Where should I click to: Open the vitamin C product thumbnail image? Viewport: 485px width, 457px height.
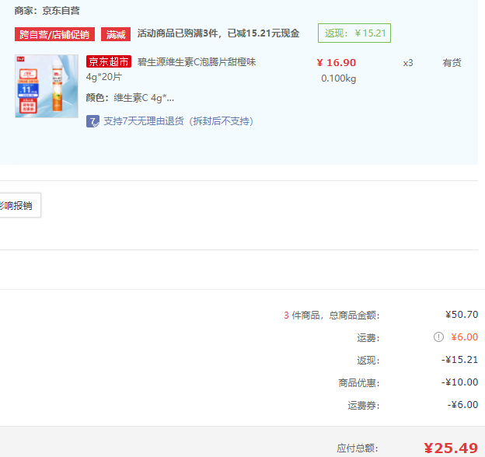[x=47, y=86]
